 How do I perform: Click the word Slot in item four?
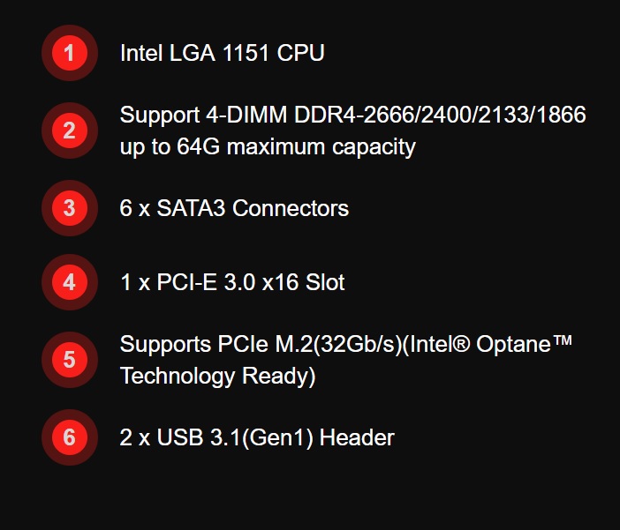[x=325, y=282]
